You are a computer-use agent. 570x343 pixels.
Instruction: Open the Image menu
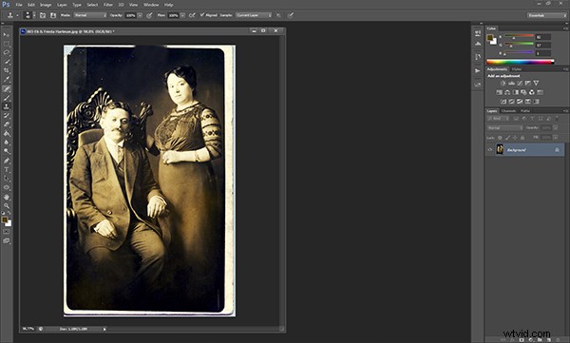click(x=46, y=5)
